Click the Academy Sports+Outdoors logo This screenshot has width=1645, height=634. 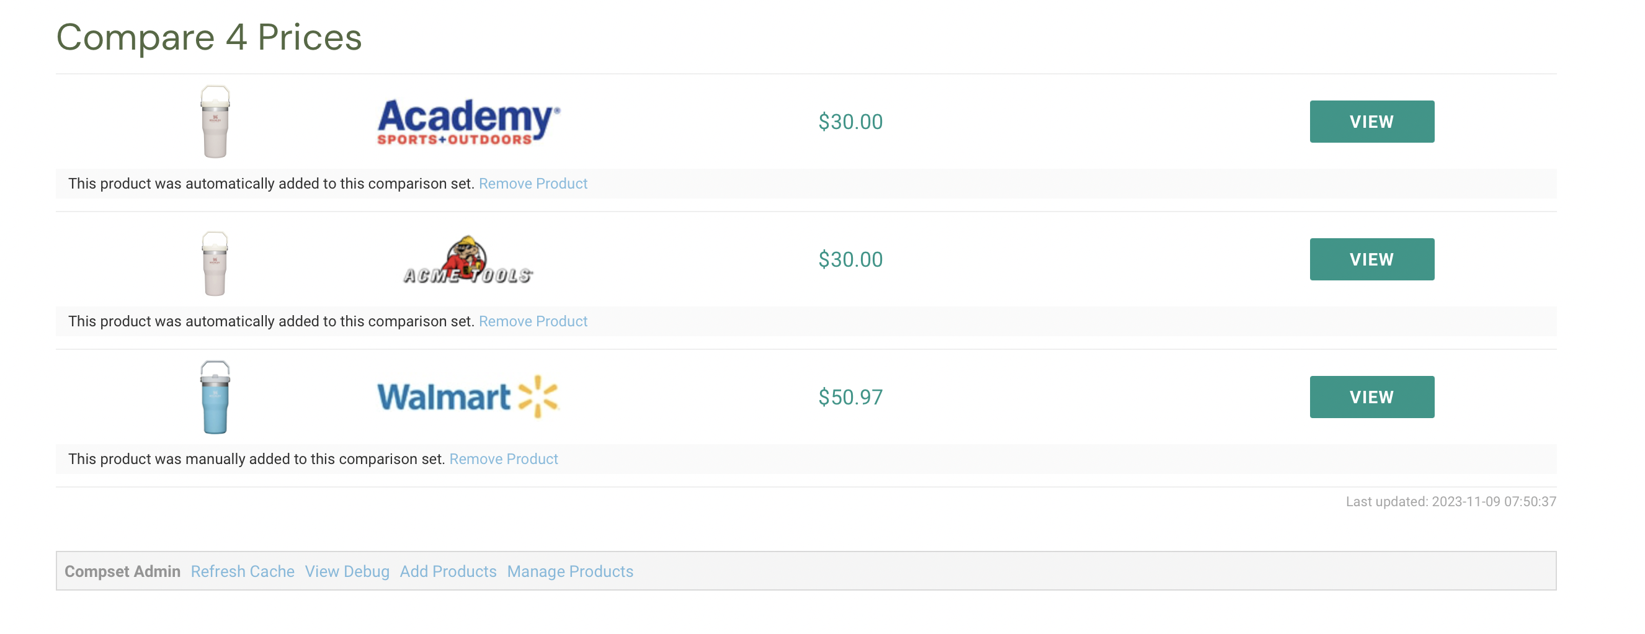(x=468, y=122)
